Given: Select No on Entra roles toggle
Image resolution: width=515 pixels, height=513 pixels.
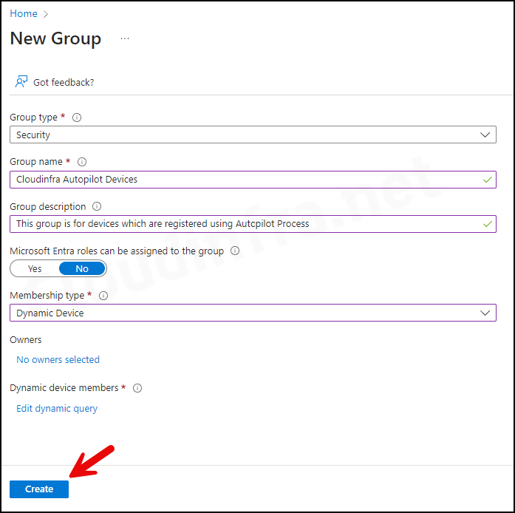Looking at the screenshot, I should point(82,268).
